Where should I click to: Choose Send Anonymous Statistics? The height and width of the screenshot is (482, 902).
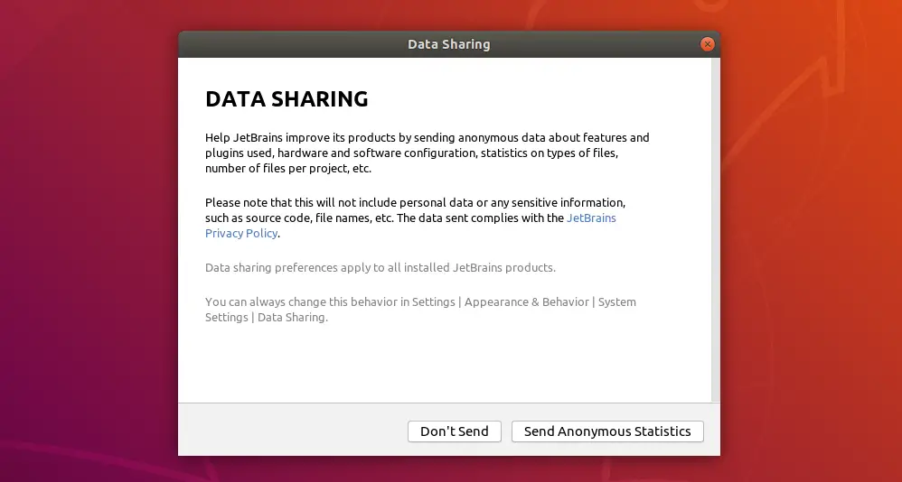(x=607, y=431)
